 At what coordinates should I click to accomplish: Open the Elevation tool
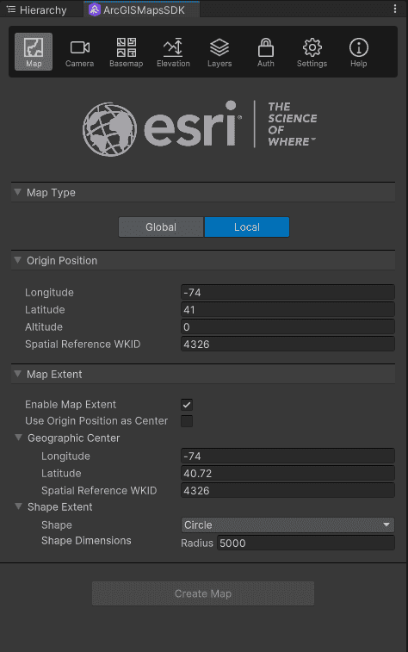click(x=173, y=52)
